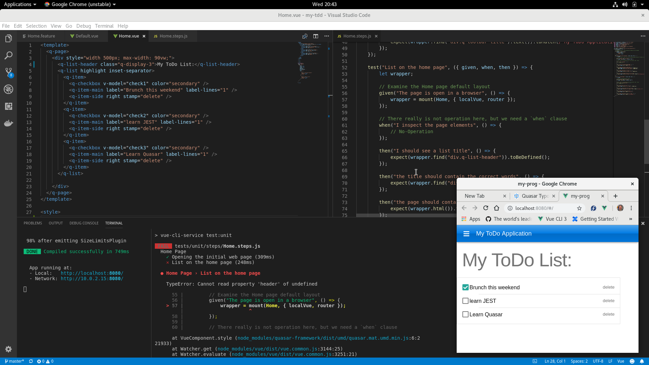649x365 pixels.
Task: Click the split editor icon
Action: click(x=315, y=36)
